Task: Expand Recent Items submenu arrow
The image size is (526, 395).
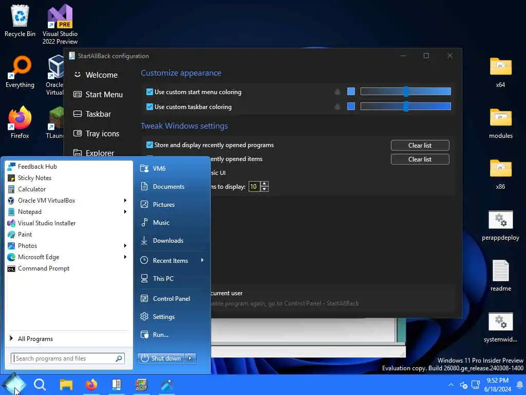Action: pos(202,260)
